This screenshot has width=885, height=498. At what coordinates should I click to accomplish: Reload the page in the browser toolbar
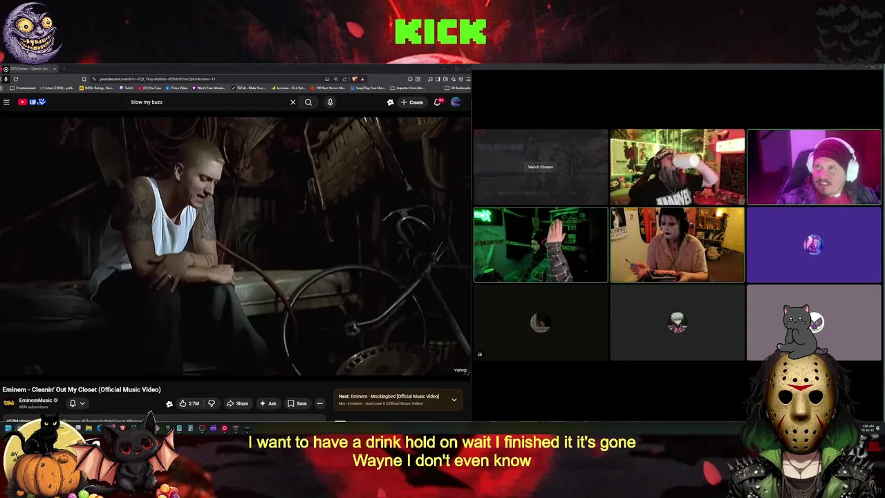pos(15,79)
